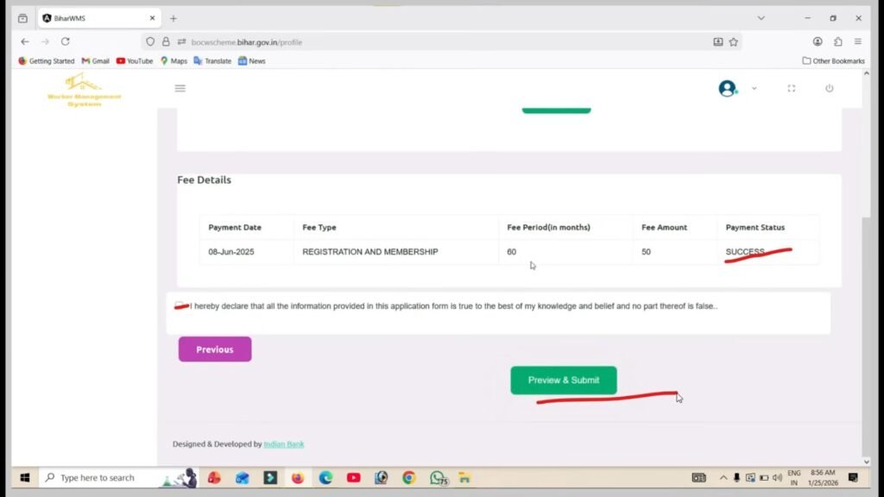Check the declaration checkbox
The image size is (884, 497).
(x=180, y=305)
